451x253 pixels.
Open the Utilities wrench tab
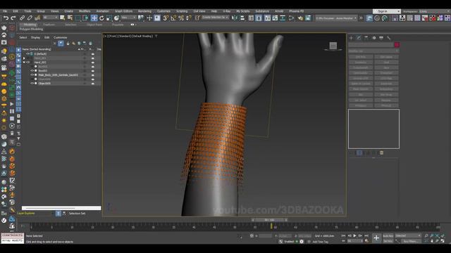coord(388,38)
